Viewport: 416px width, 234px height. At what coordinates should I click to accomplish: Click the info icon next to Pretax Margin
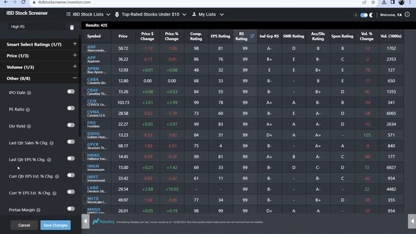tap(38, 210)
